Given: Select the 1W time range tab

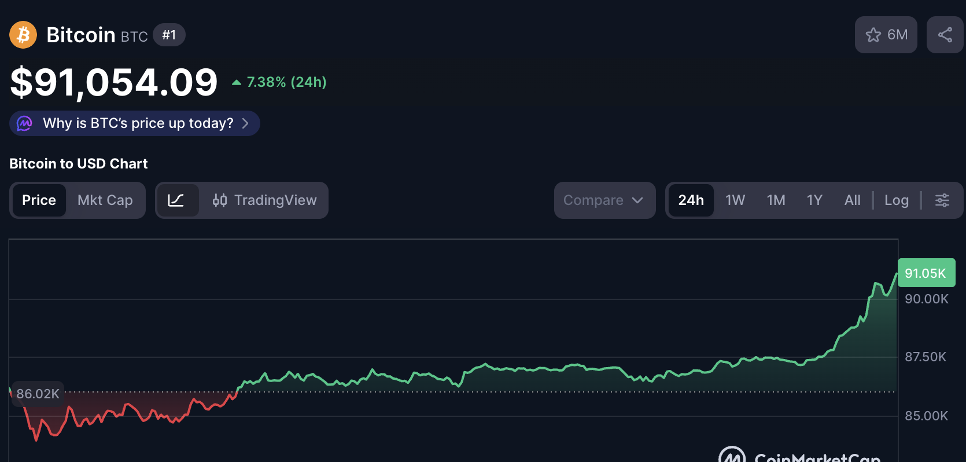Looking at the screenshot, I should [735, 200].
